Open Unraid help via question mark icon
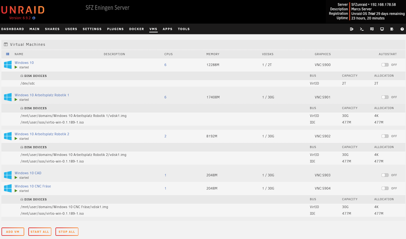 coord(402,29)
